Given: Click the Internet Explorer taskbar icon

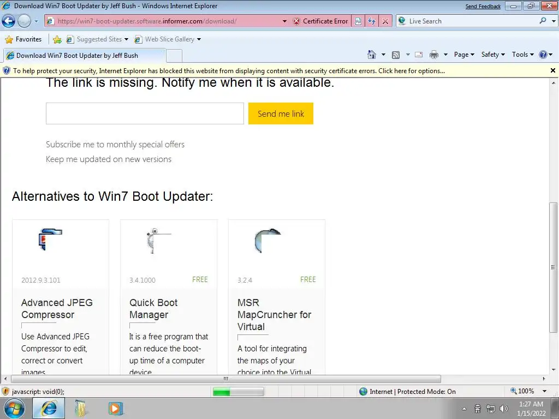Looking at the screenshot, I should 49,408.
